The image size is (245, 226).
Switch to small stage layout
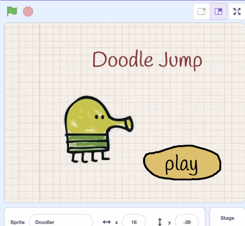point(202,12)
